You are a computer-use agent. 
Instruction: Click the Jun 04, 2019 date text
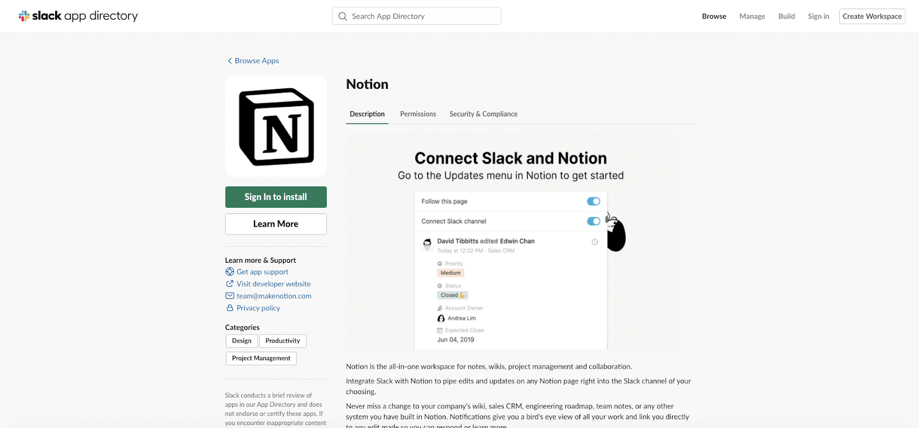[x=455, y=340]
